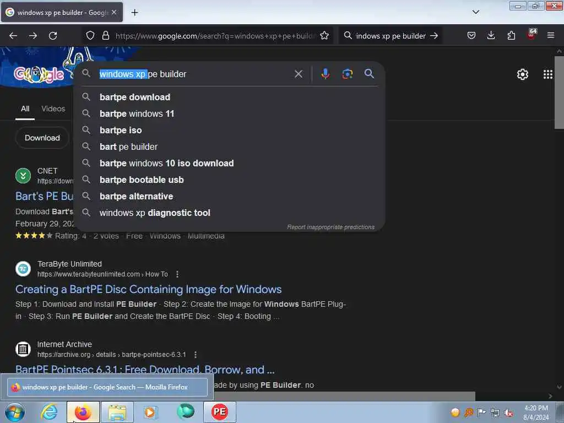Choose 'windows xp diagnostic tool' suggestion
The image size is (564, 423).
click(229, 213)
